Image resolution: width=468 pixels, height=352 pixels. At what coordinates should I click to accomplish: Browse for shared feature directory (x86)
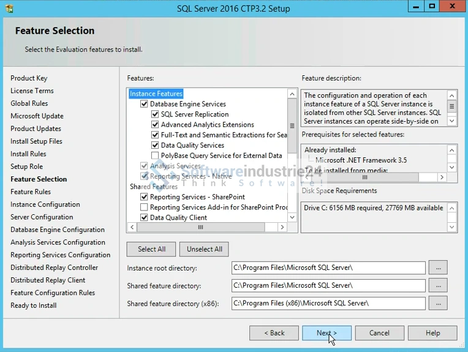coord(438,303)
